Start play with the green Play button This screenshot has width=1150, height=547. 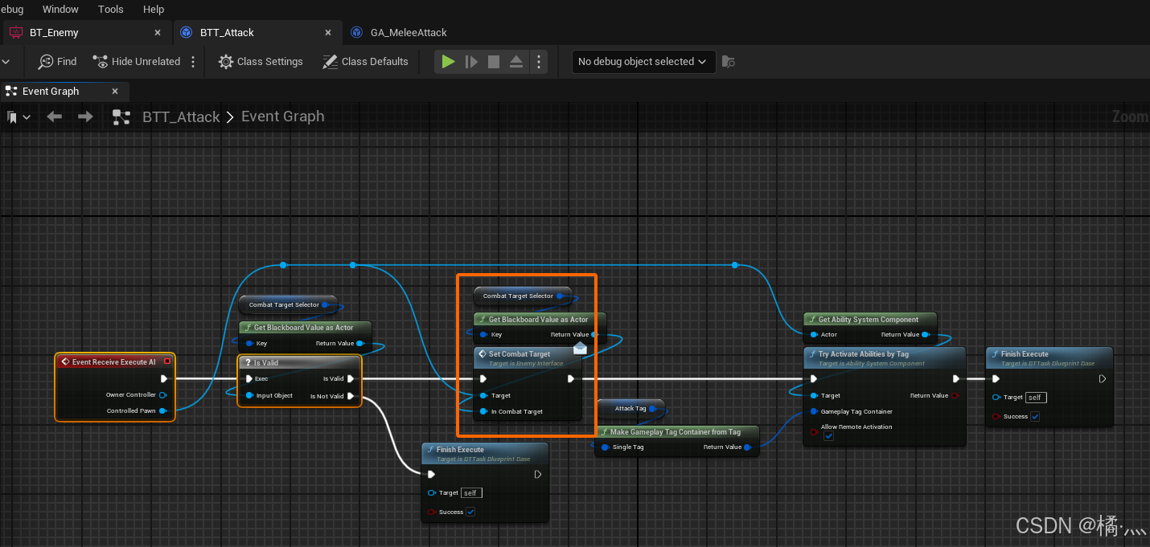[449, 62]
